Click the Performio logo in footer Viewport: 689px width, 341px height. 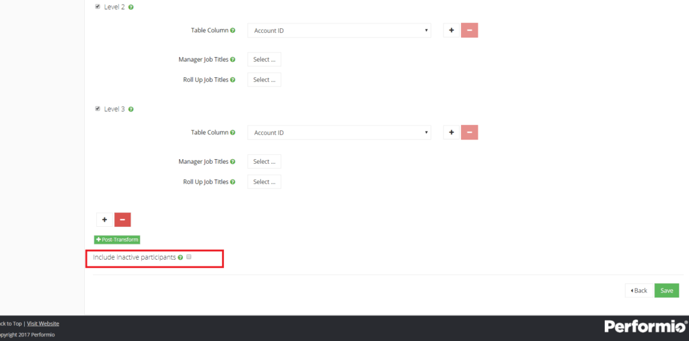point(646,326)
